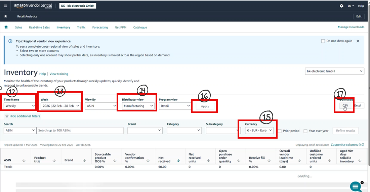Open the chat support bubble icon
This screenshot has height=192, width=370.
click(356, 186)
